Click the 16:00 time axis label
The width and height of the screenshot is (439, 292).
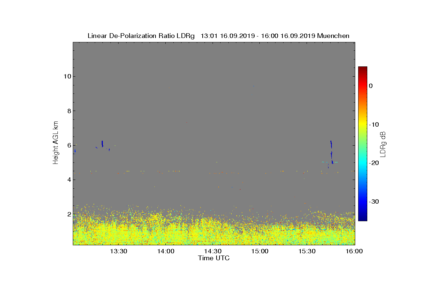(x=354, y=251)
